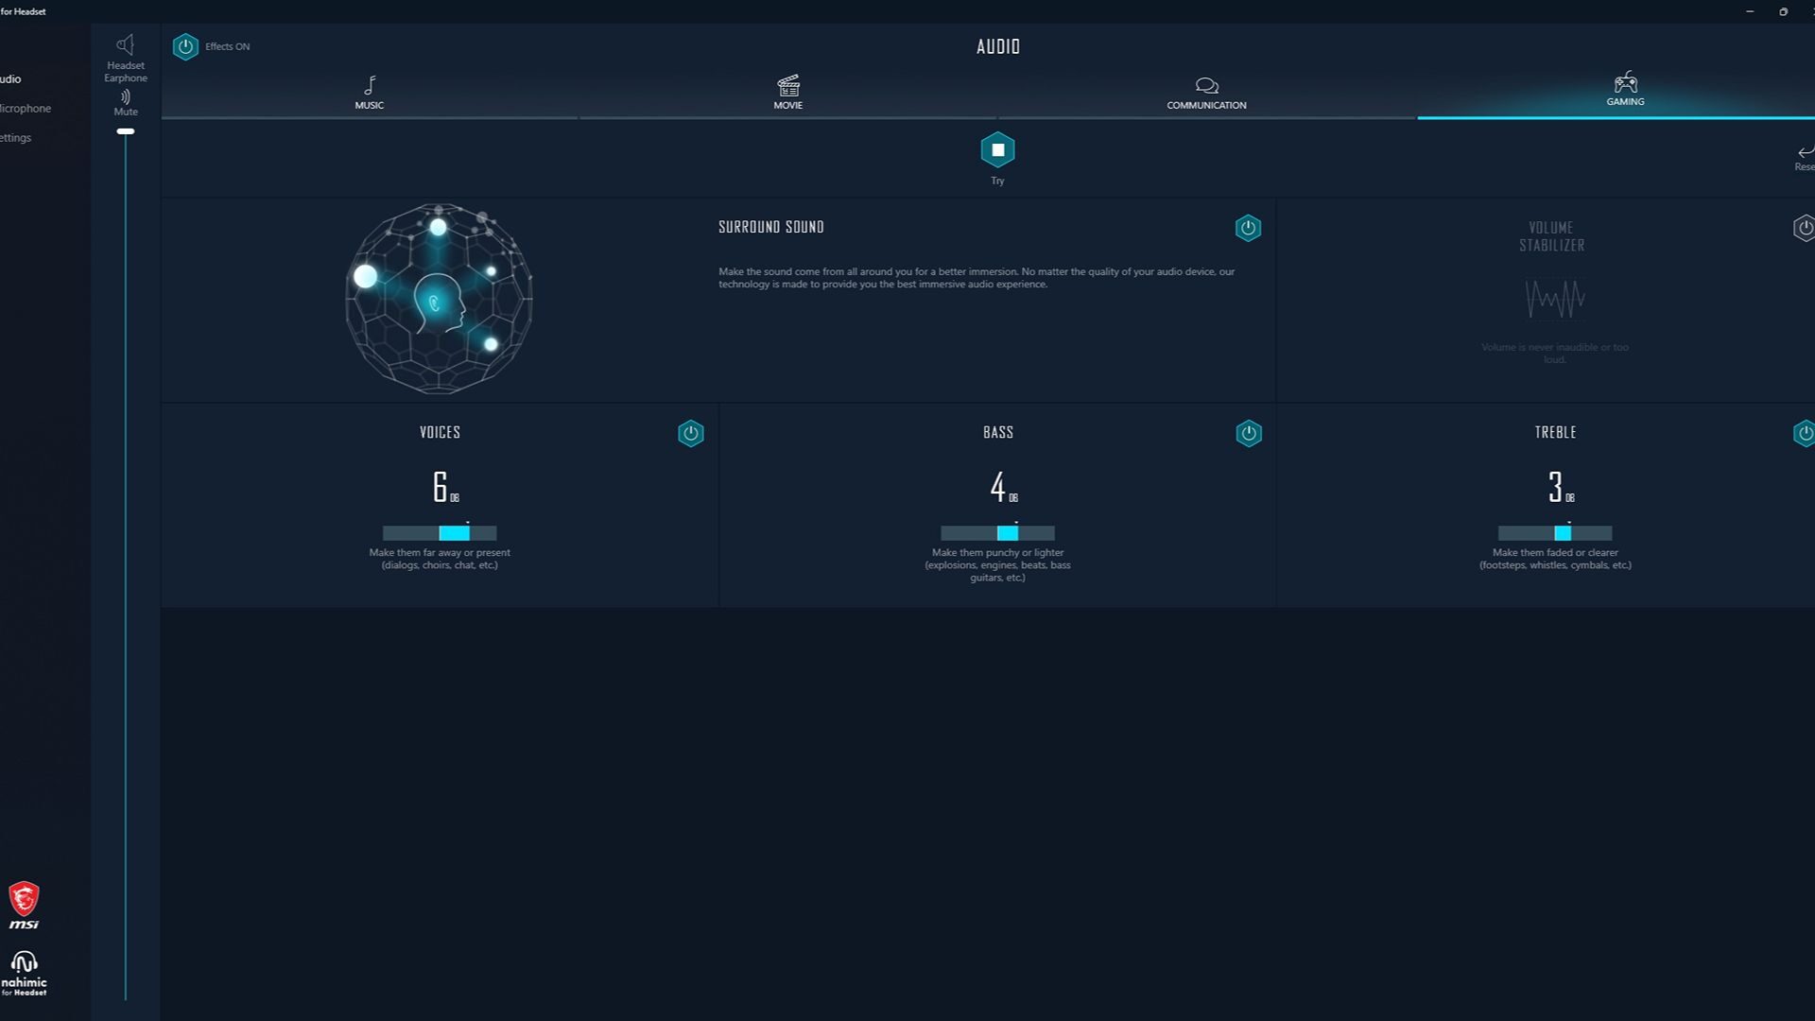
Task: Click the Voices 6 dB value
Action: (x=445, y=487)
